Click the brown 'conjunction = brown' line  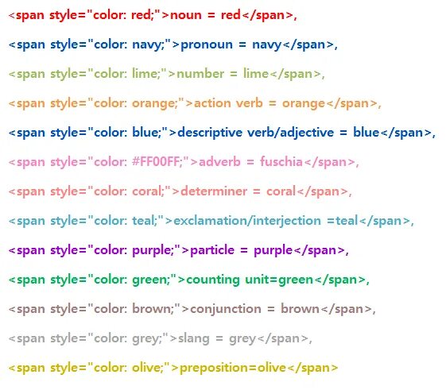192,309
